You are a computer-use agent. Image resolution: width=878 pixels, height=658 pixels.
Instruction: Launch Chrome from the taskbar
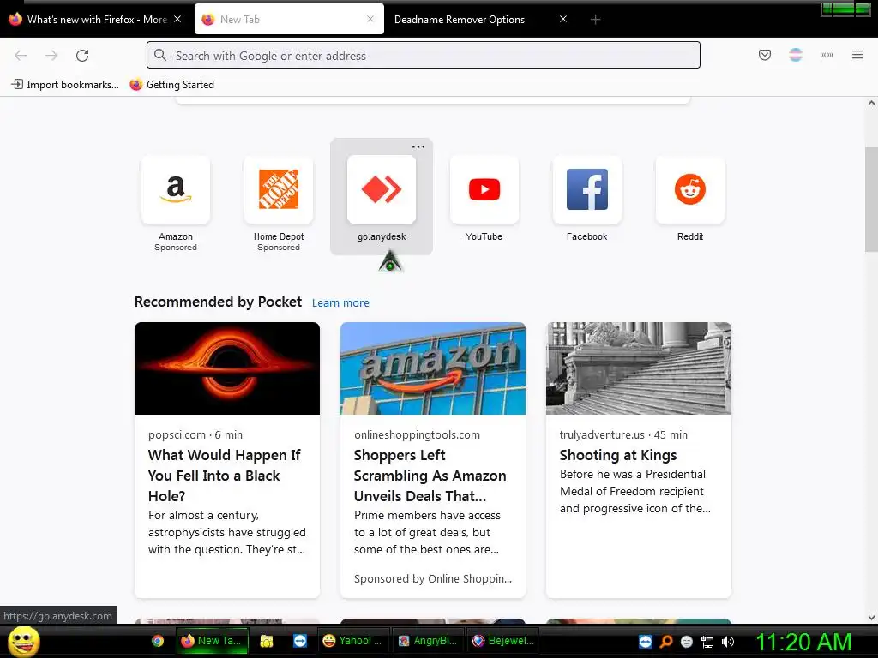(x=158, y=641)
